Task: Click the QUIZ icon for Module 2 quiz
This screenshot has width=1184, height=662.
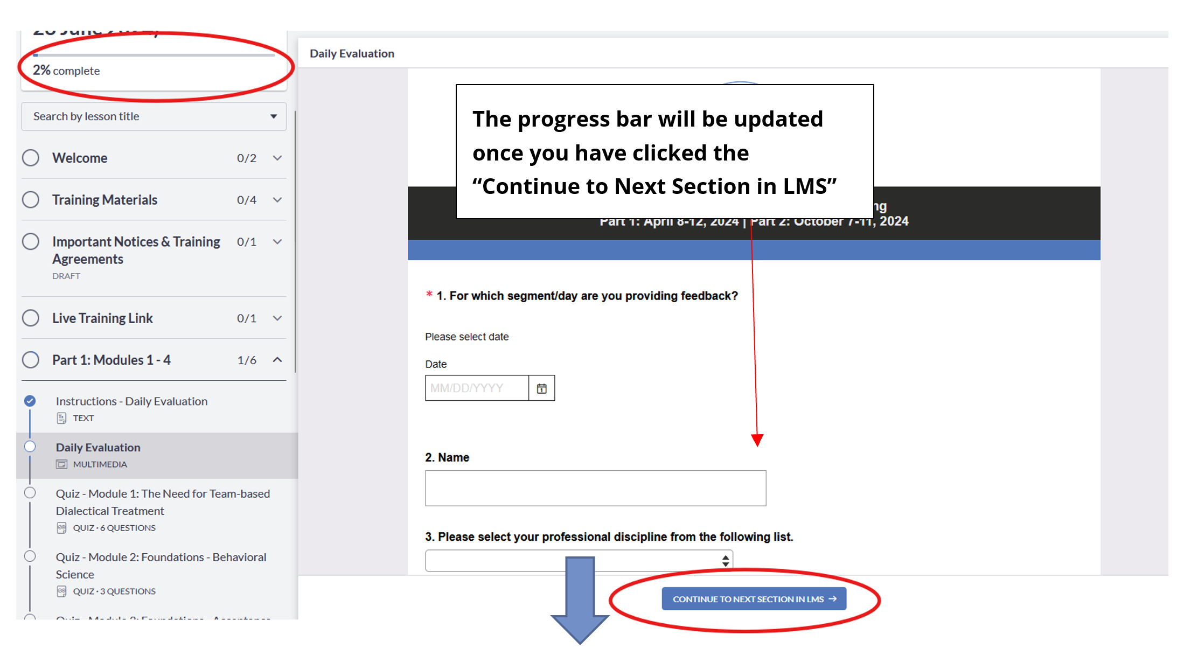Action: [59, 590]
